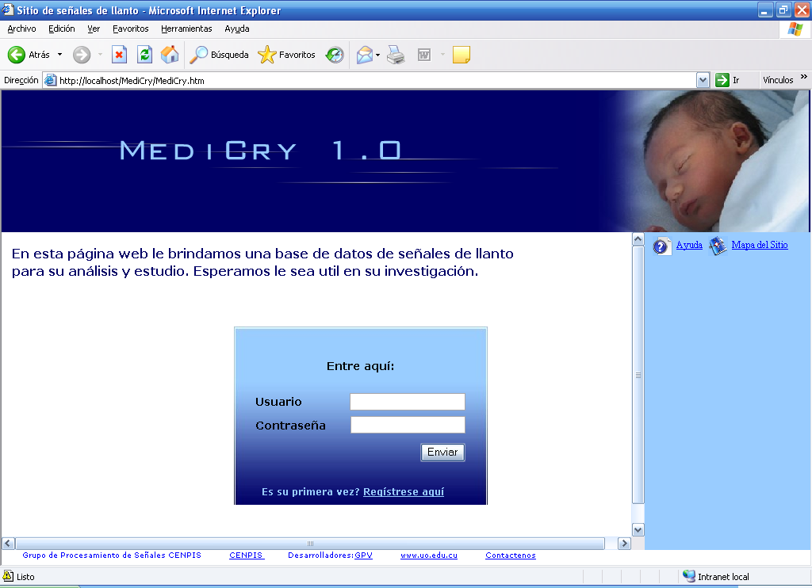Click the Usuario text field
Viewport: 812px width, 588px height.
(x=408, y=402)
